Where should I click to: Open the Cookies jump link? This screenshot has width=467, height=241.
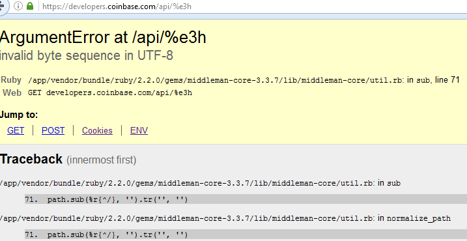98,130
